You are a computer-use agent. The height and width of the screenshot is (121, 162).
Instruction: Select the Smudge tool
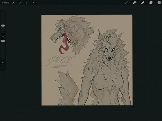(134, 3)
